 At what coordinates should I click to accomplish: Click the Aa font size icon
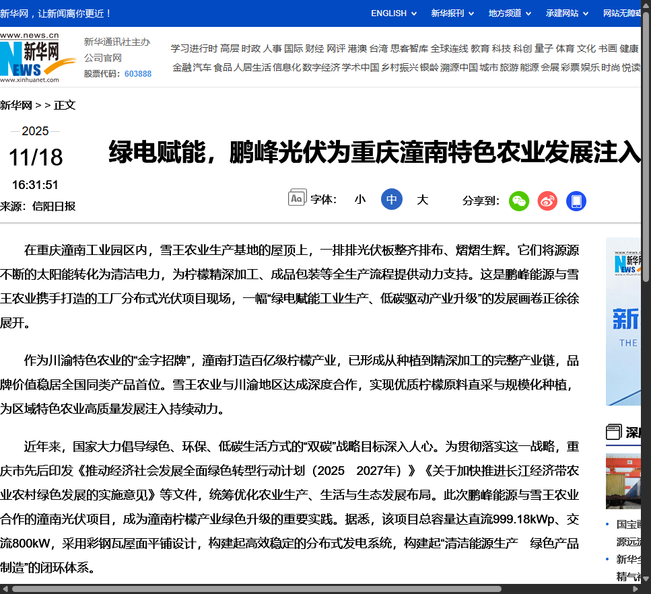click(298, 198)
